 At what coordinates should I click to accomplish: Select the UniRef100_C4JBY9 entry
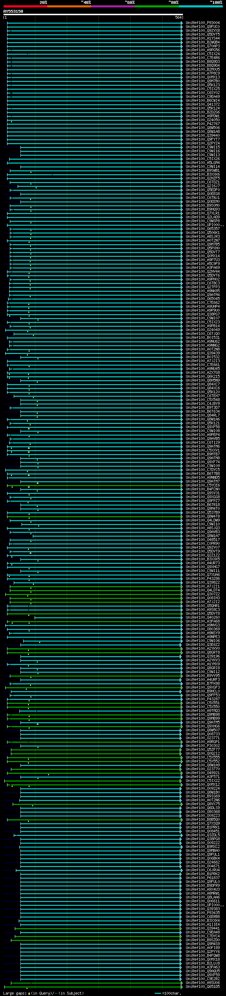pyautogui.click(x=203, y=403)
